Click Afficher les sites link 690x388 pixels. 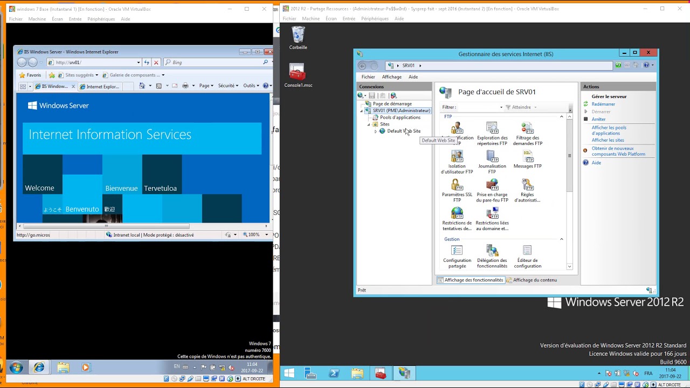[x=608, y=140]
